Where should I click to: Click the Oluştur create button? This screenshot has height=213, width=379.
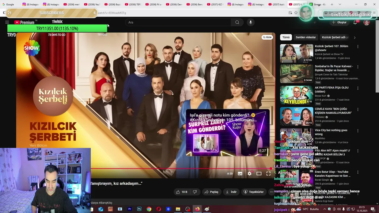click(339, 22)
